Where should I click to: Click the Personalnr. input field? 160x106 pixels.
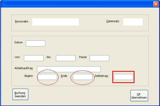(55, 22)
